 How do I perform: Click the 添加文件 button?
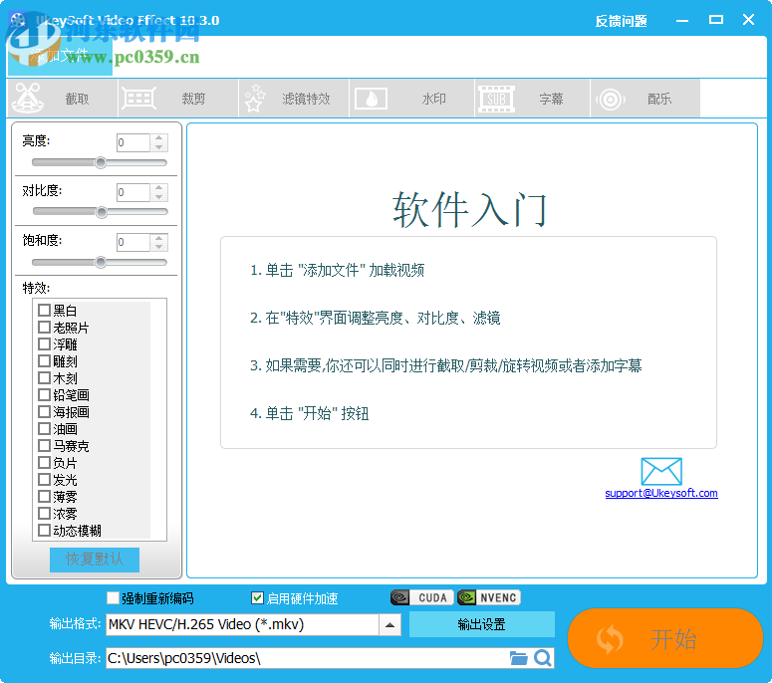click(x=60, y=55)
